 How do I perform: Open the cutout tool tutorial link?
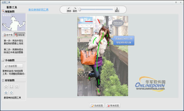click(x=38, y=9)
